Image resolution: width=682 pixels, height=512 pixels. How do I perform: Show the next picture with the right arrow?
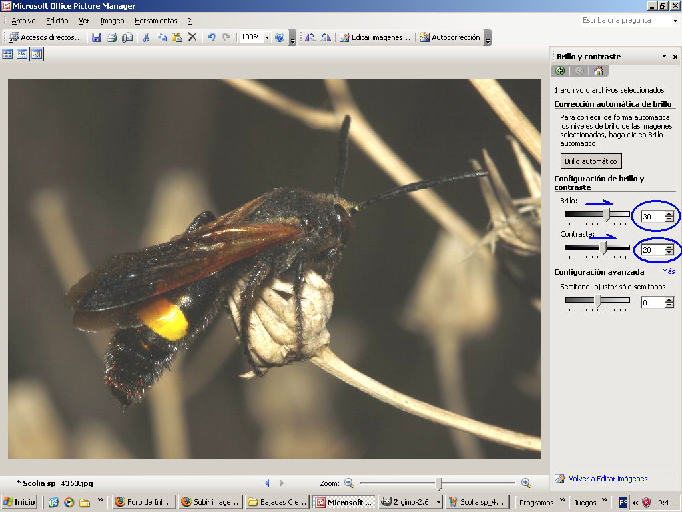tap(282, 483)
